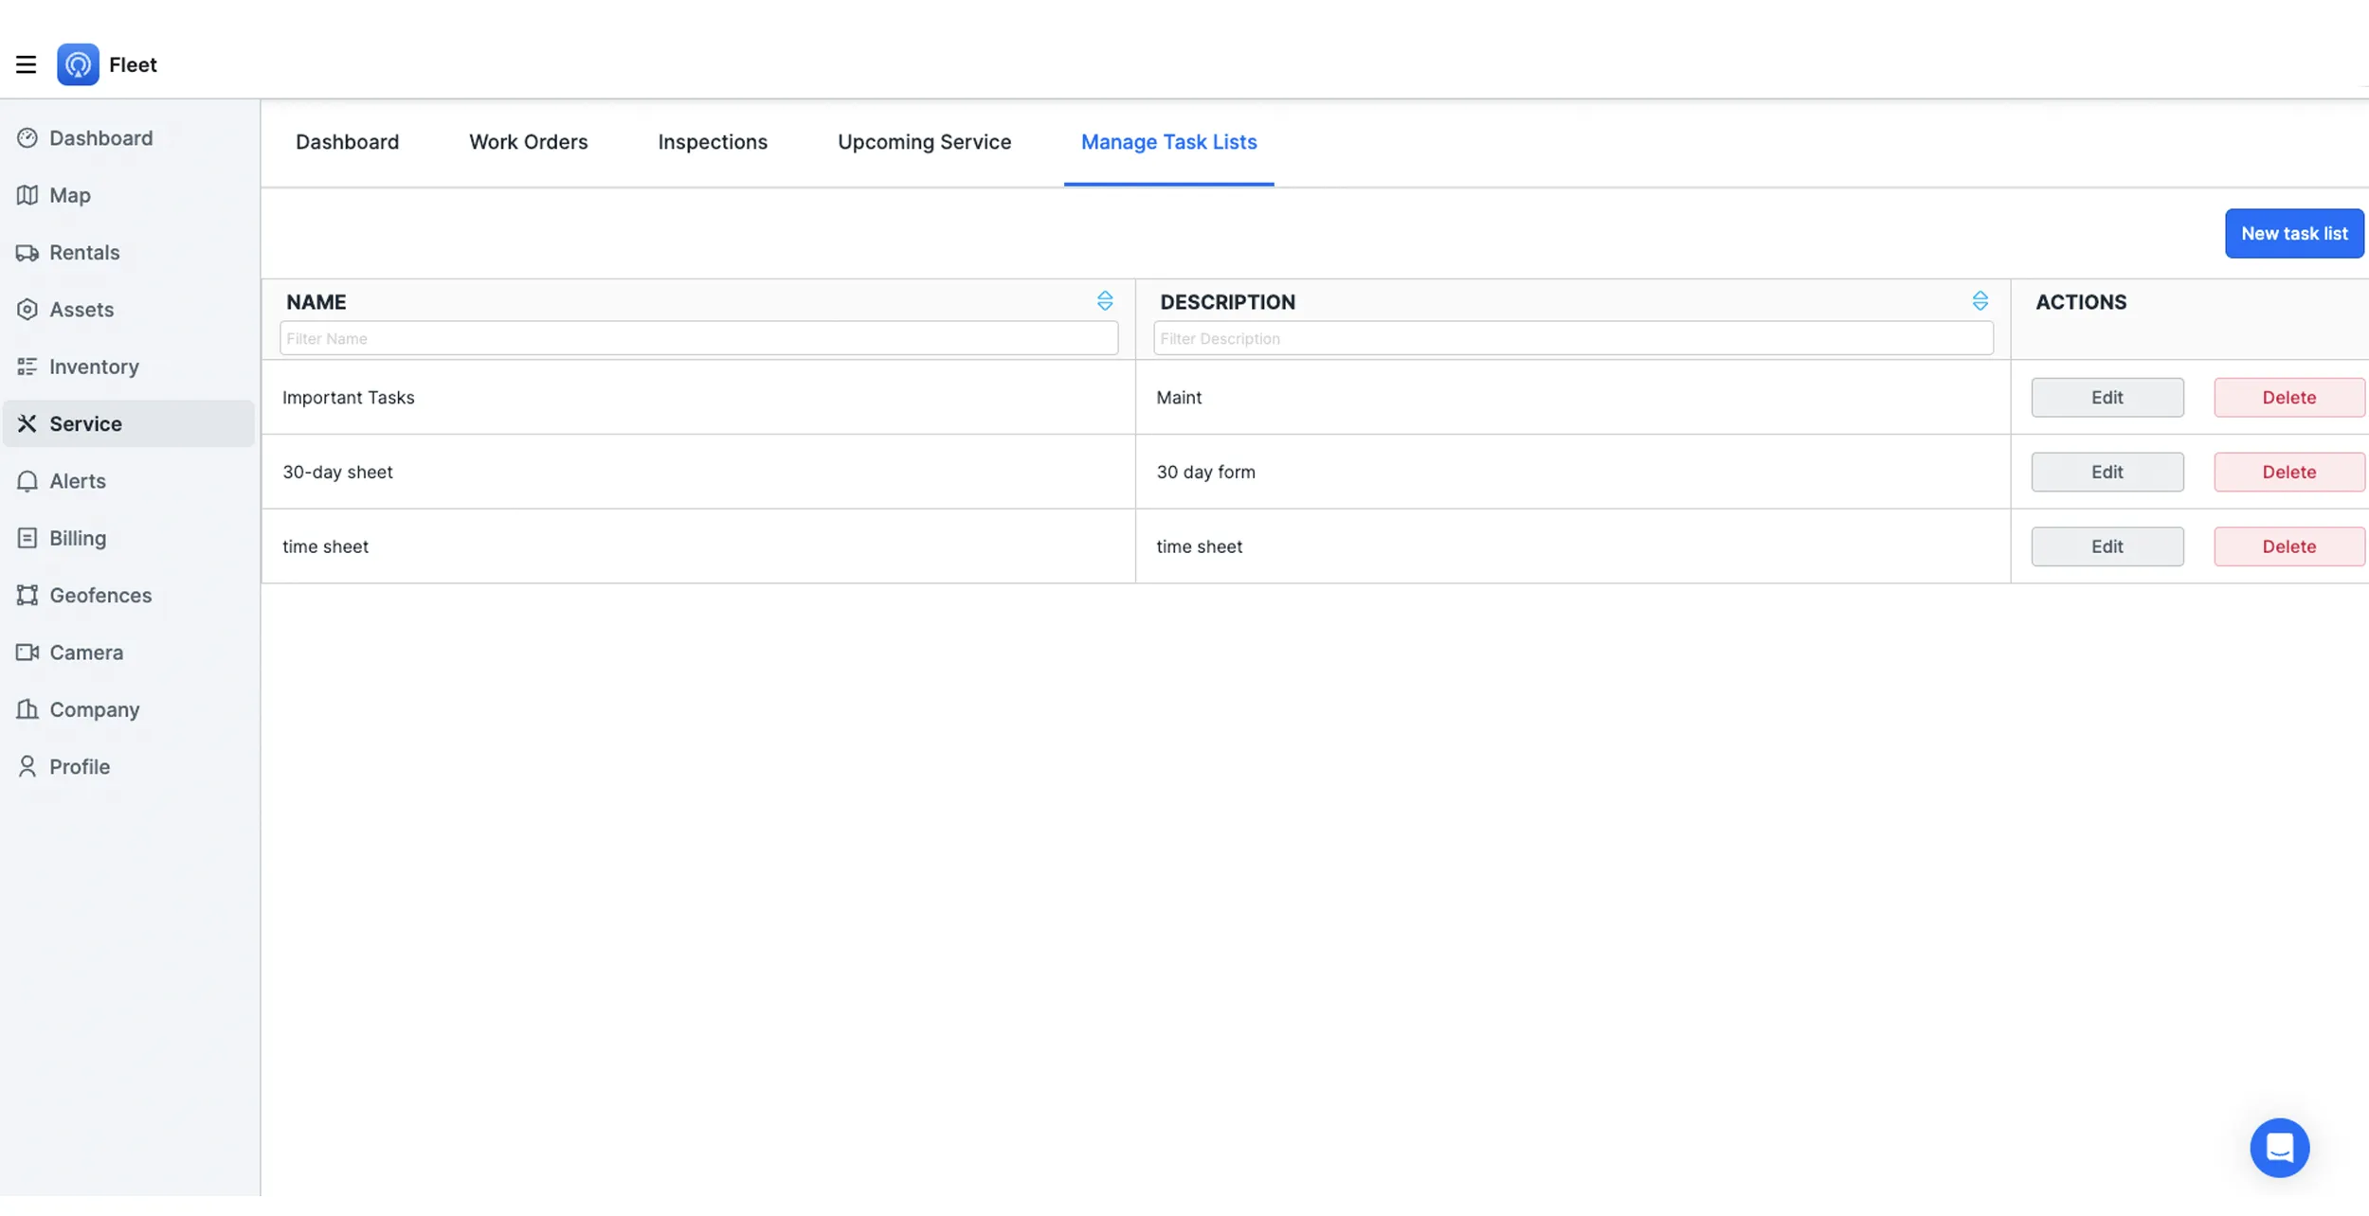Click the Fleet logo icon
Image resolution: width=2369 pixels, height=1216 pixels.
[x=78, y=65]
